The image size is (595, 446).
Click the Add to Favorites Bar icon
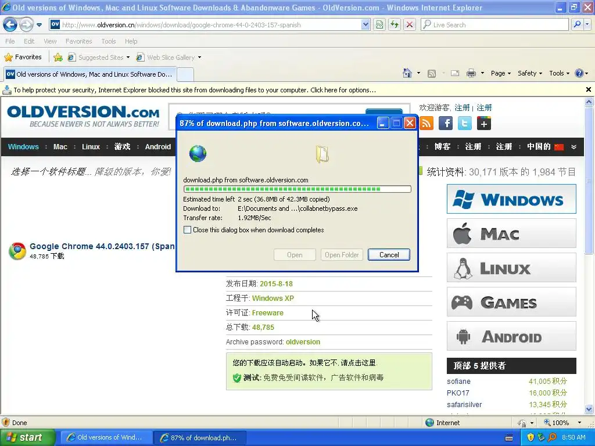pos(58,57)
